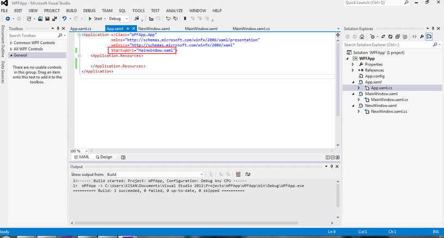The height and width of the screenshot is (238, 444).
Task: Click the Undo arrow icon
Action: pyautogui.click(x=65, y=19)
